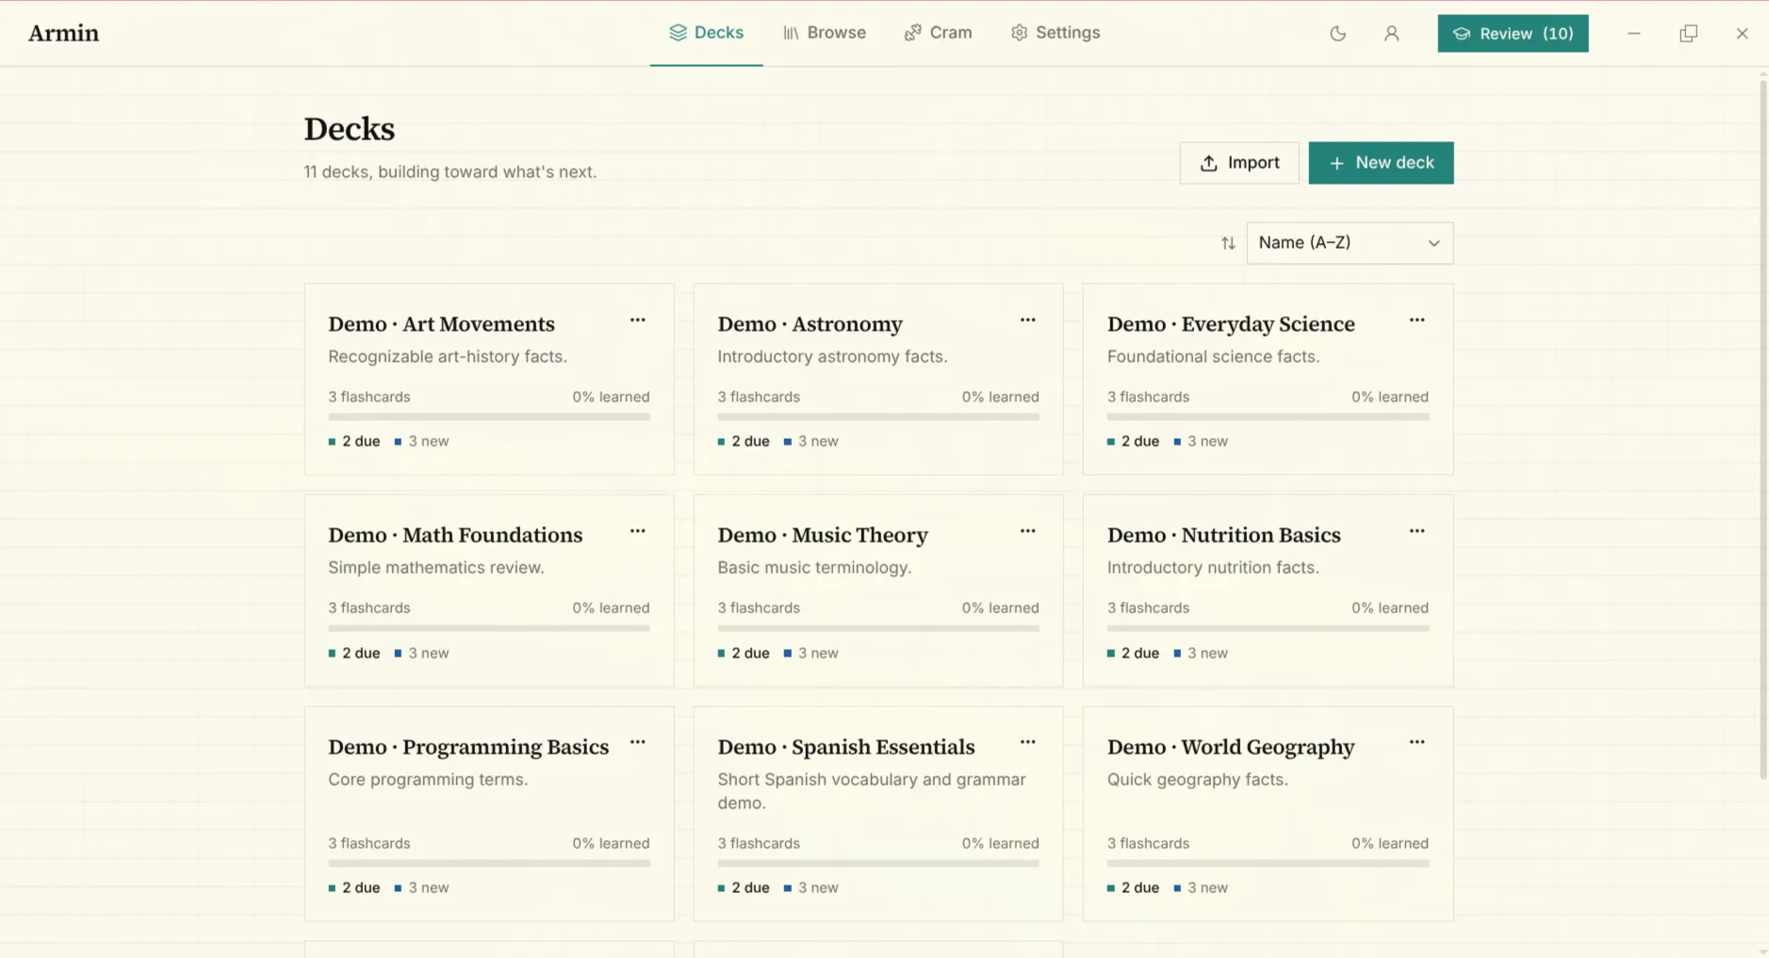The height and width of the screenshot is (958, 1769).
Task: Open options menu for Spanish Essentials deck
Action: [1027, 742]
